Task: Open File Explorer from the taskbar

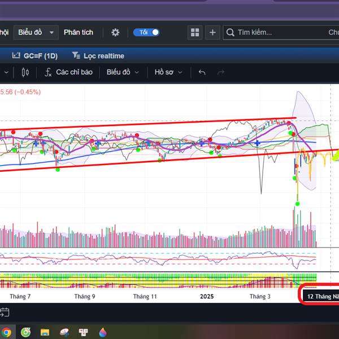Action: 45,332
